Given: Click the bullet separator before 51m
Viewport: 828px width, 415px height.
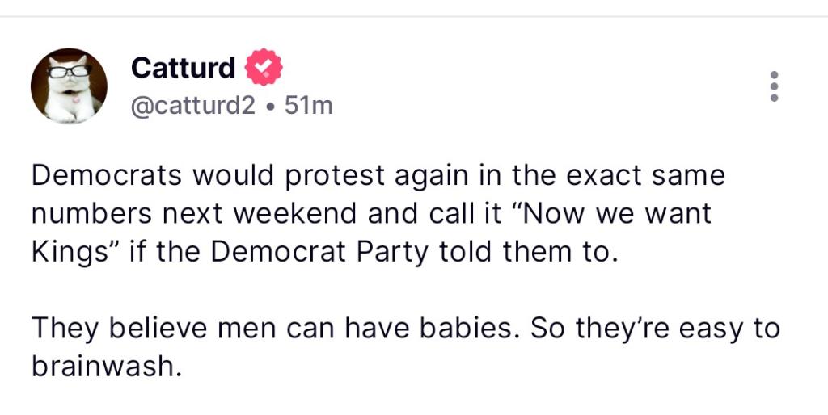Looking at the screenshot, I should click(269, 106).
